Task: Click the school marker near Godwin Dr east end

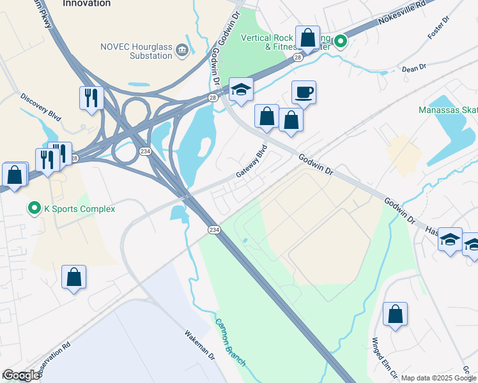Action: coord(450,240)
